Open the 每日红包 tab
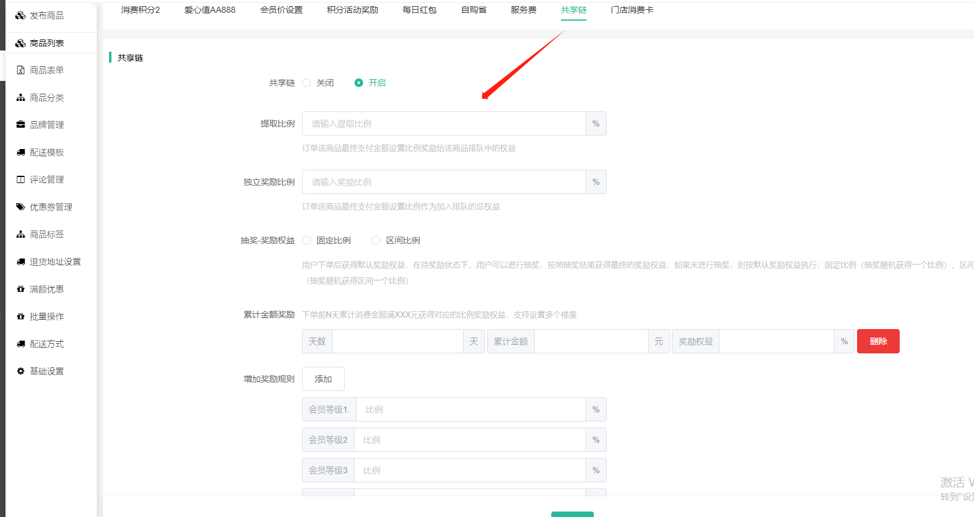The height and width of the screenshot is (517, 974). click(x=419, y=10)
